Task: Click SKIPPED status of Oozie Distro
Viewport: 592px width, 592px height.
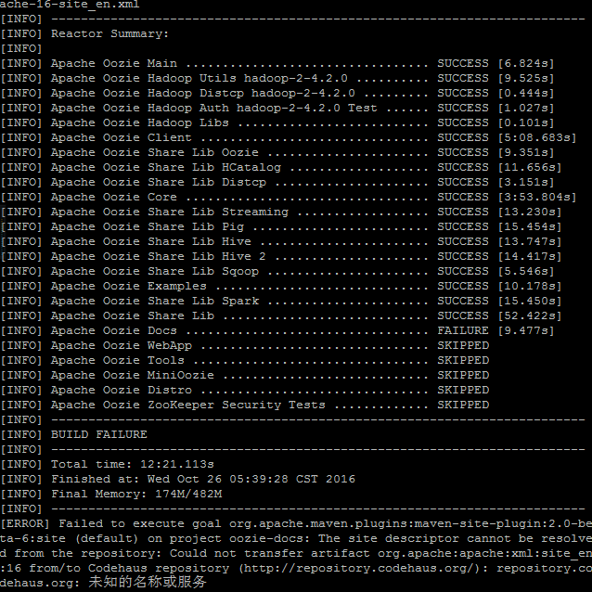Action: pyautogui.click(x=463, y=390)
